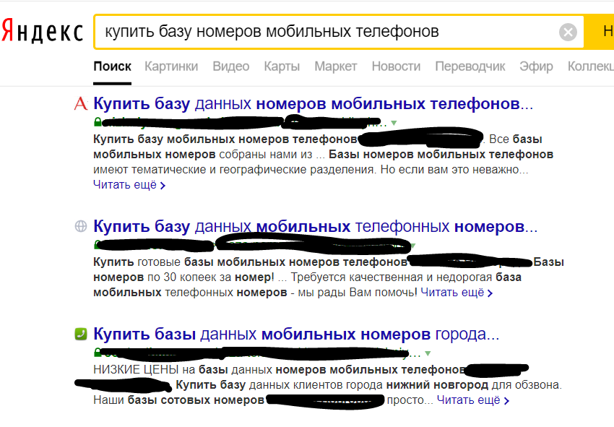Open the Видео tab
Viewport: 614px width, 427px height.
pyautogui.click(x=230, y=65)
